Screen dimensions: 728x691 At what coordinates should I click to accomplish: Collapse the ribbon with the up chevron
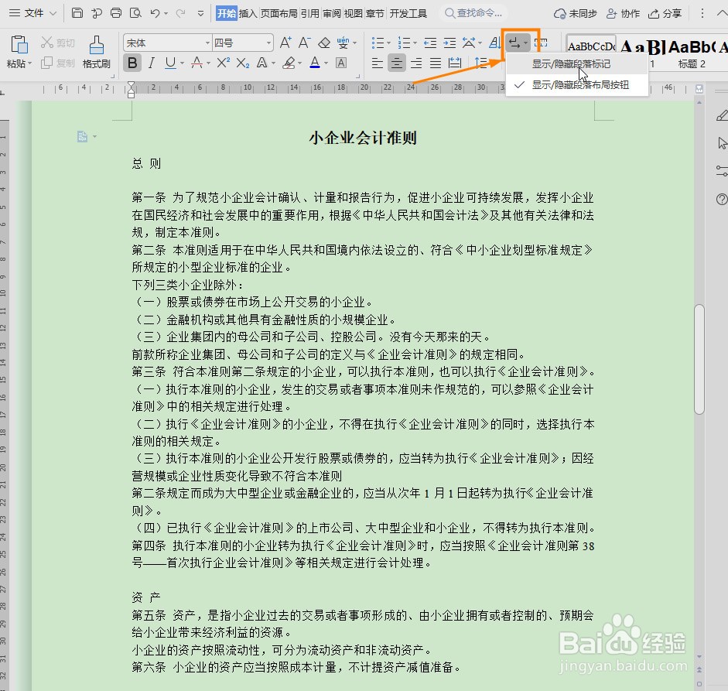point(723,13)
